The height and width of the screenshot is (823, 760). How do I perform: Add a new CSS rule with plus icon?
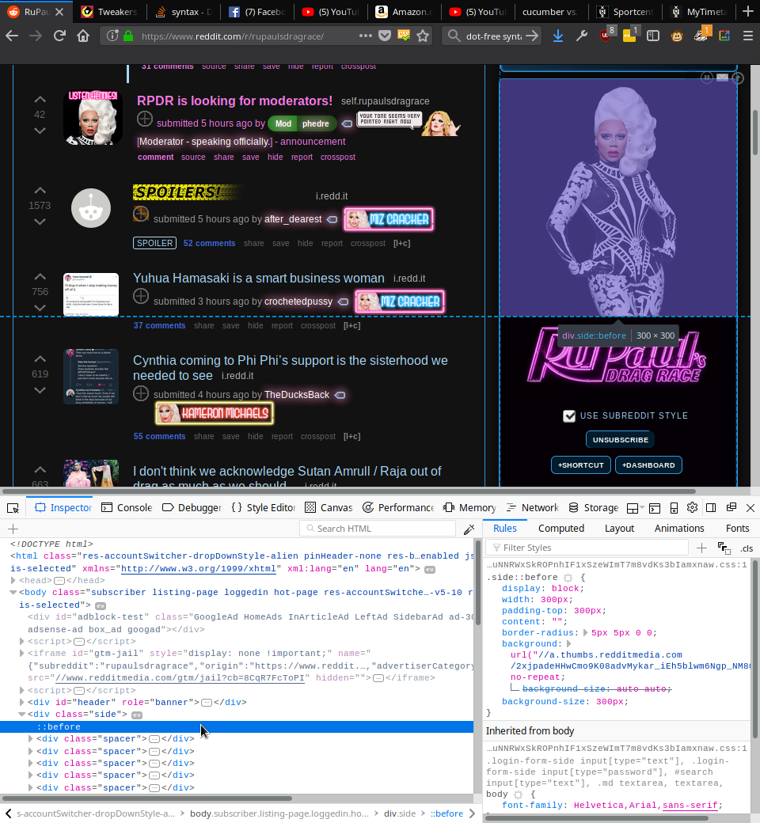pos(701,548)
